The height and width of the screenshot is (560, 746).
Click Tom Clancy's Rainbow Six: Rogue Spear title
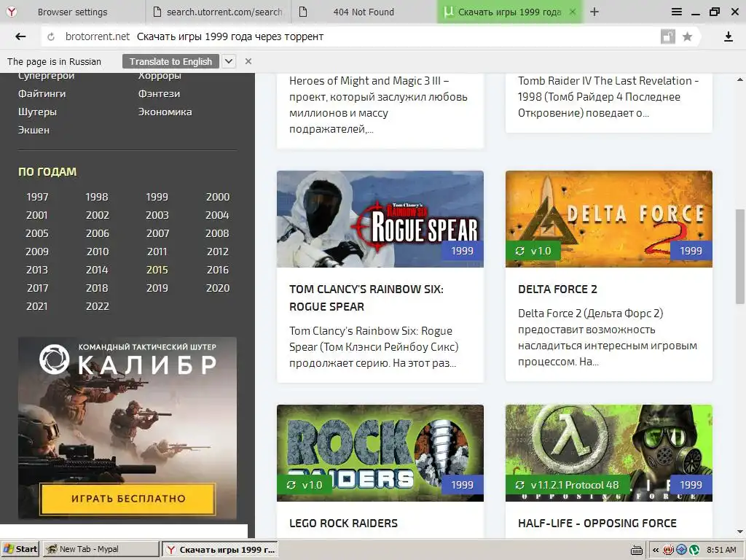pos(366,297)
